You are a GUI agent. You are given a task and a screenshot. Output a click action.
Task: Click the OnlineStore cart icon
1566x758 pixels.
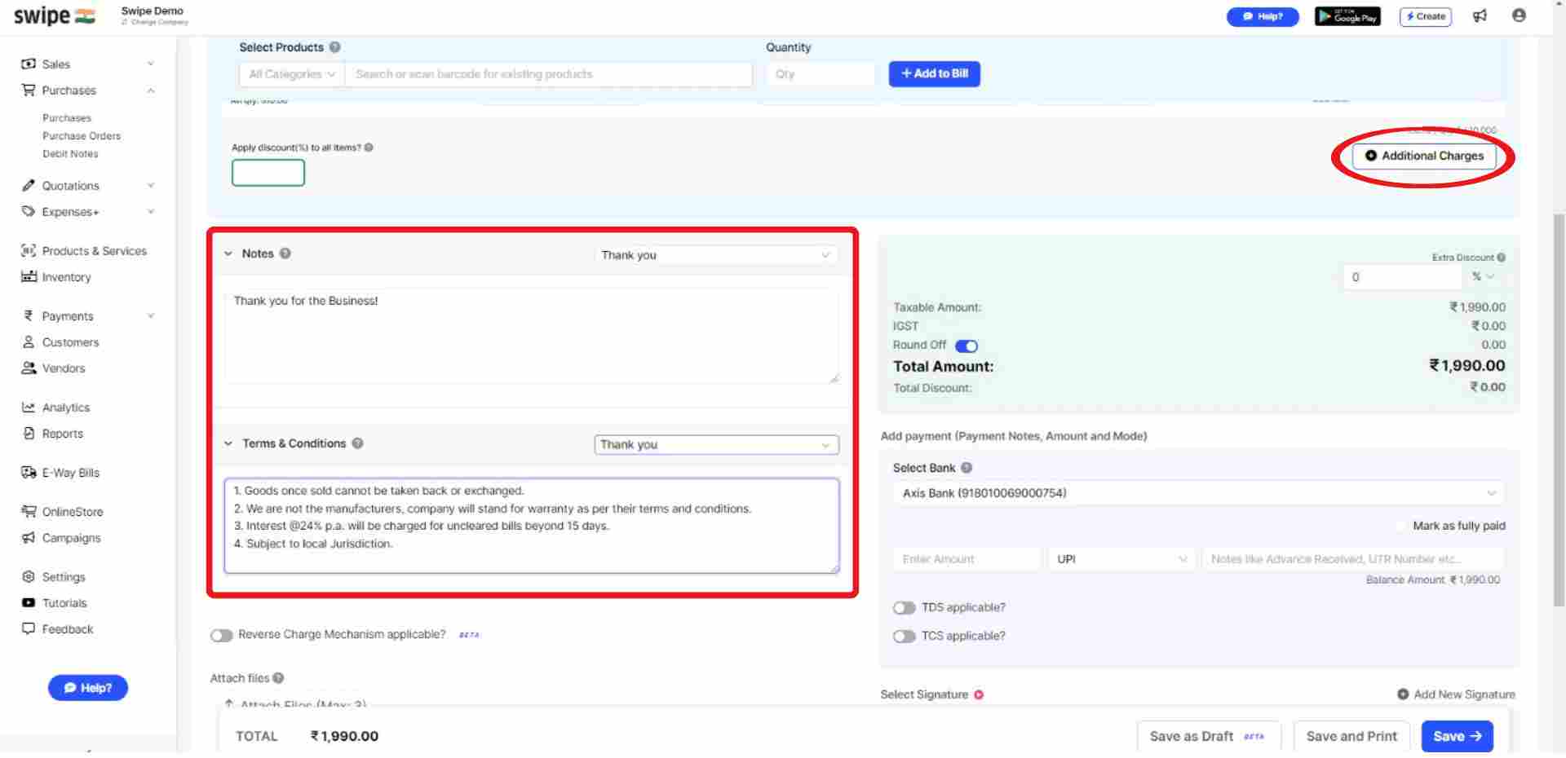29,511
